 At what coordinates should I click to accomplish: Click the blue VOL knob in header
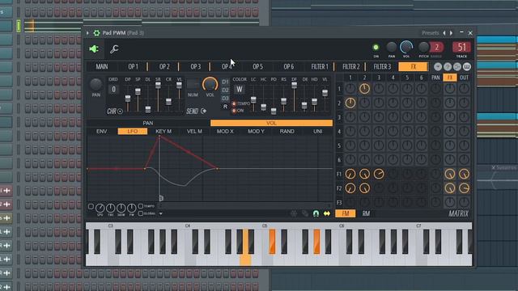(406, 47)
